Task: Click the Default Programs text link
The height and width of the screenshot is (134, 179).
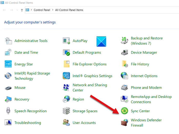Action: 87,52
